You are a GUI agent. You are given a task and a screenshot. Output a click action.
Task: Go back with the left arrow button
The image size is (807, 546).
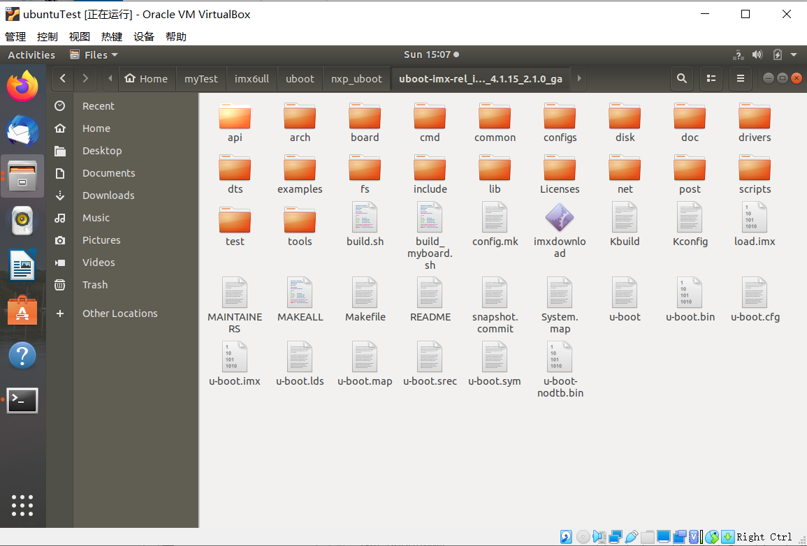(63, 79)
